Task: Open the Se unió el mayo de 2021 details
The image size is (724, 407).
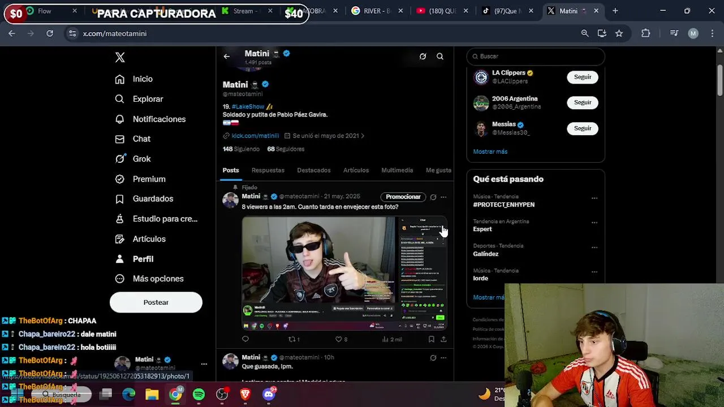Action: [x=325, y=136]
